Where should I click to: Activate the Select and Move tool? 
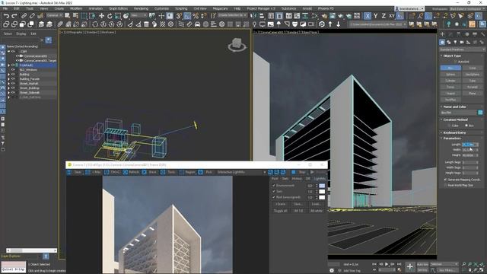[x=101, y=15]
